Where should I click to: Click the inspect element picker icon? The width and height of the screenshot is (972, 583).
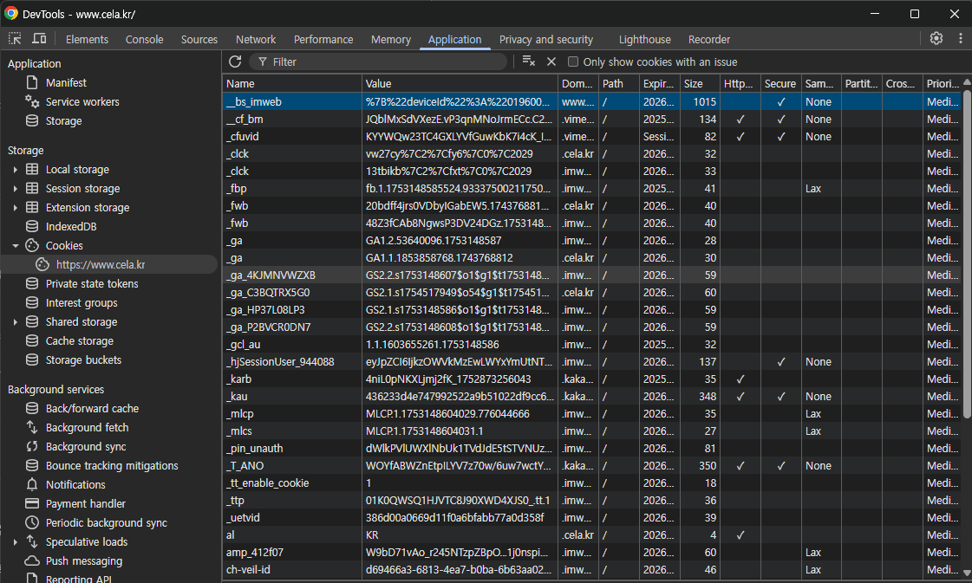point(15,39)
